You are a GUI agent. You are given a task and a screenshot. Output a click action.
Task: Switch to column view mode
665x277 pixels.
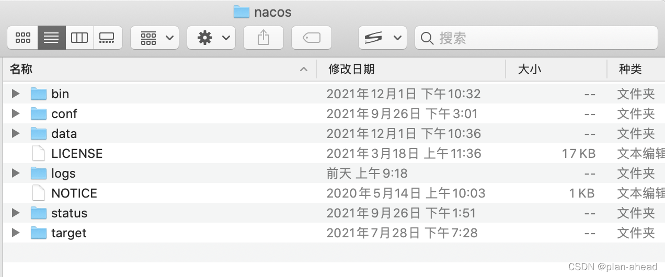[x=79, y=38]
